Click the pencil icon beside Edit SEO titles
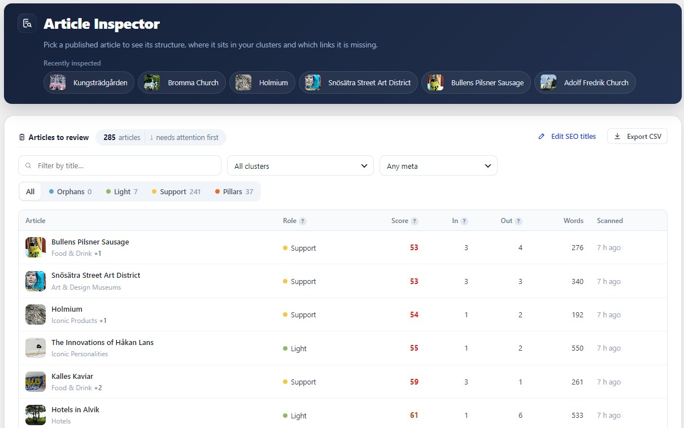Screen dimensions: 684x428 tap(542, 137)
